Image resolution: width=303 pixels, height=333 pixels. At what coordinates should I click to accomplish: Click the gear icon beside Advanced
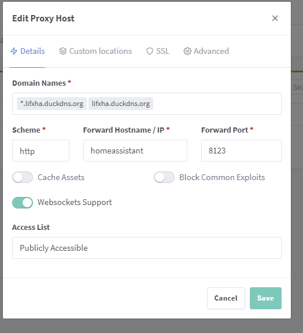(187, 51)
